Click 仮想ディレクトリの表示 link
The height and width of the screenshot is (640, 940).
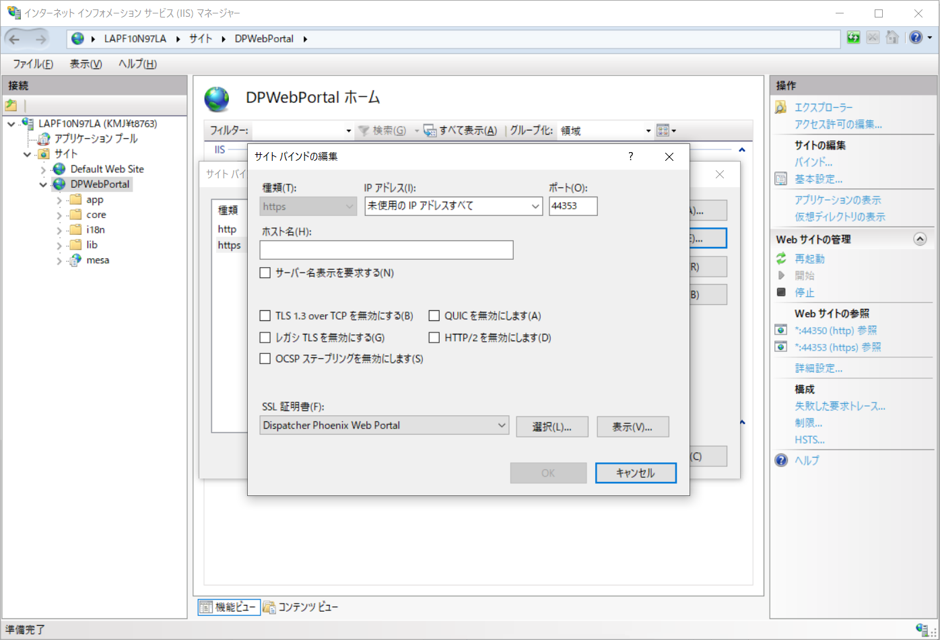coord(840,217)
